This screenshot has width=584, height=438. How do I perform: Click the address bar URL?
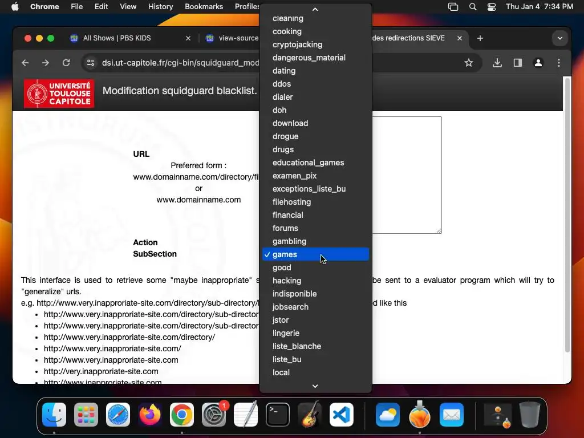tap(181, 63)
